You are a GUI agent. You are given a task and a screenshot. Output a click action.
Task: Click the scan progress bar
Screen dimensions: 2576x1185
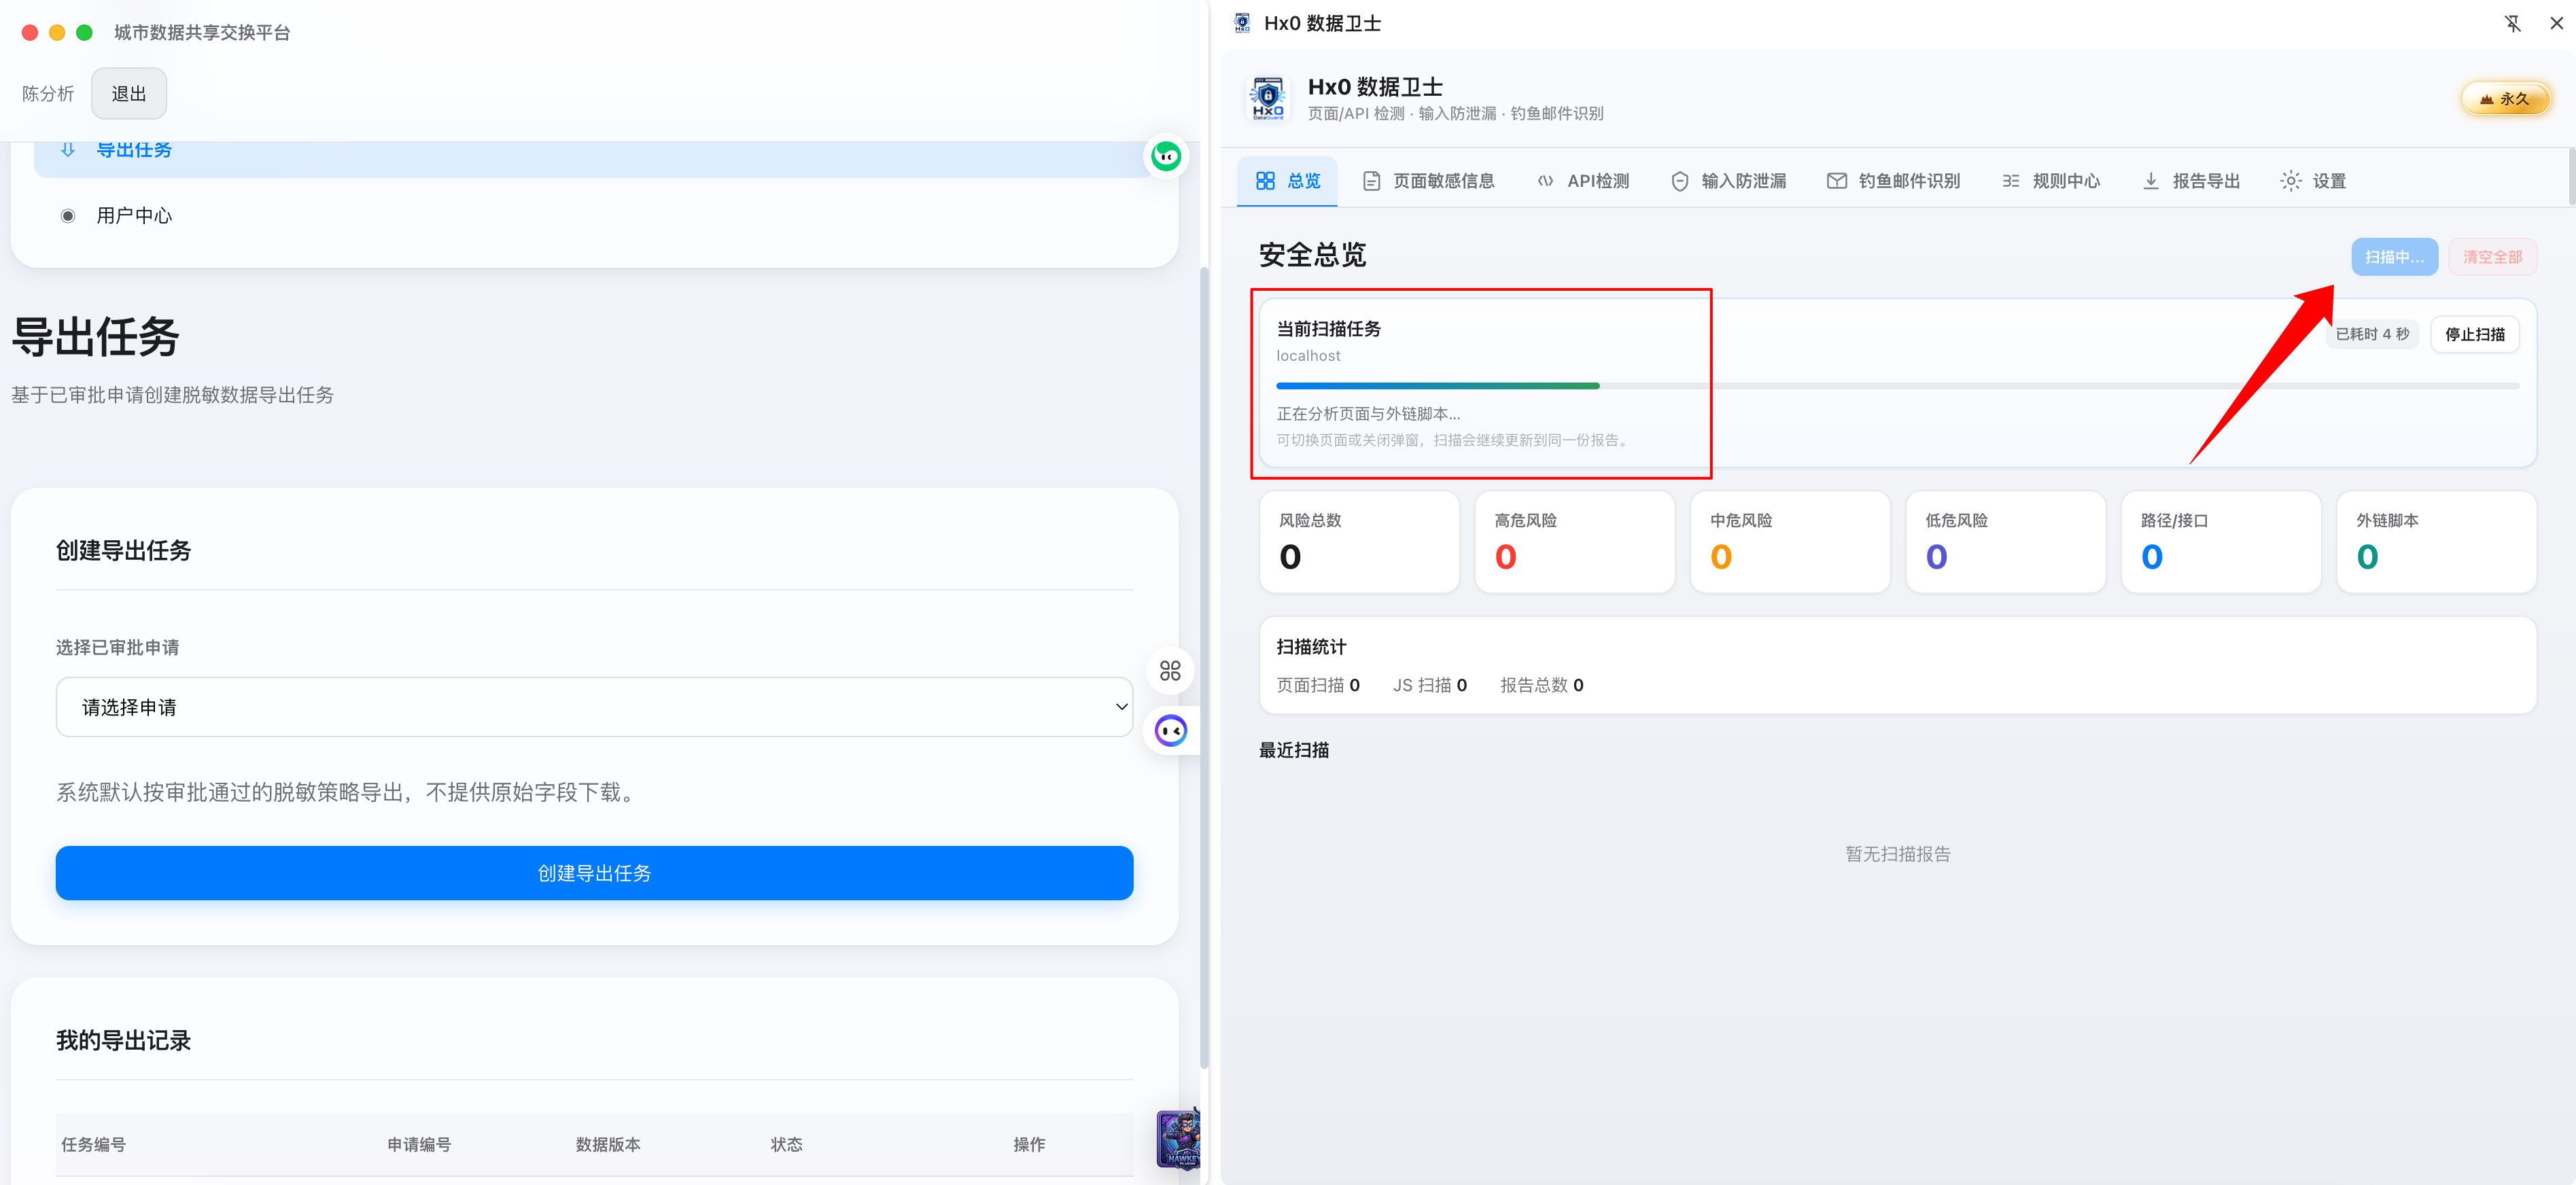1897,385
